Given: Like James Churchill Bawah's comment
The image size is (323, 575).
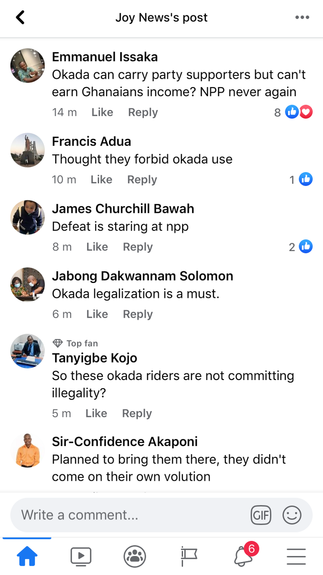Looking at the screenshot, I should pyautogui.click(x=97, y=247).
